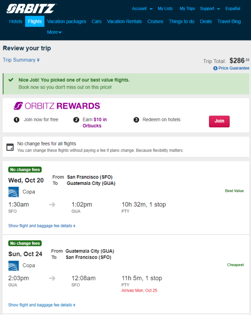
Task: Click the green checkmark in best value banner
Action: [11, 80]
